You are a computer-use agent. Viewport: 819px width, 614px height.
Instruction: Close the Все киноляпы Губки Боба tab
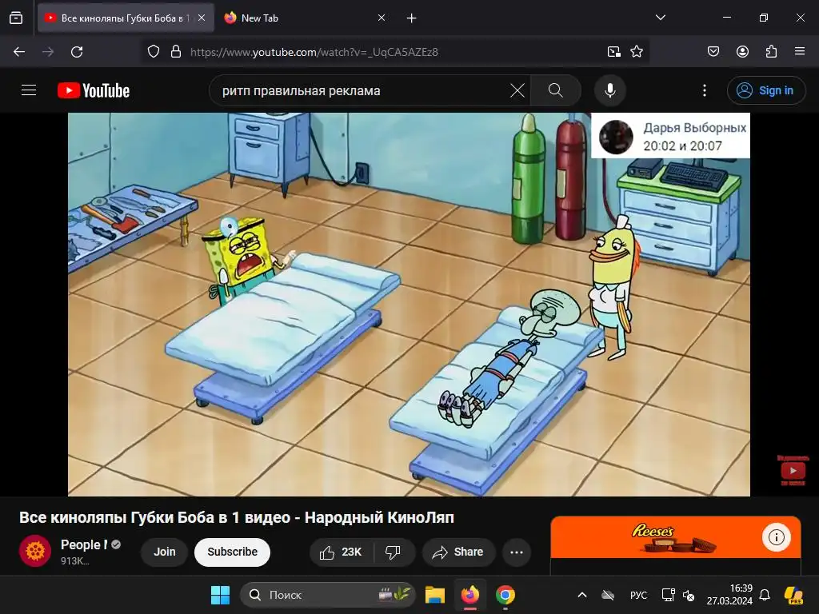click(x=202, y=18)
